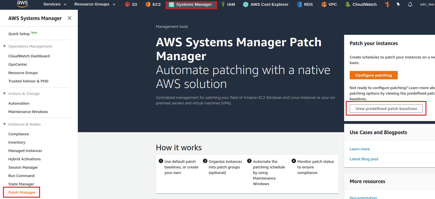
Task: Click step 1 "Use default patch baselines" text
Action: [182, 167]
